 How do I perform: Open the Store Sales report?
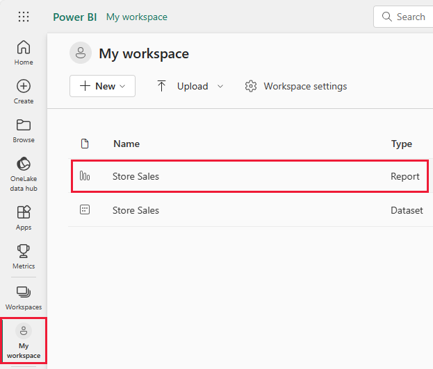(136, 176)
